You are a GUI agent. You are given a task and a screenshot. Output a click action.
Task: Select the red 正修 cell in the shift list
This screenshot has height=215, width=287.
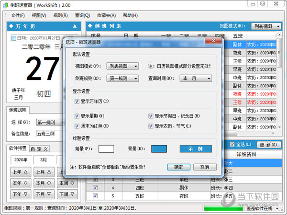(237, 102)
